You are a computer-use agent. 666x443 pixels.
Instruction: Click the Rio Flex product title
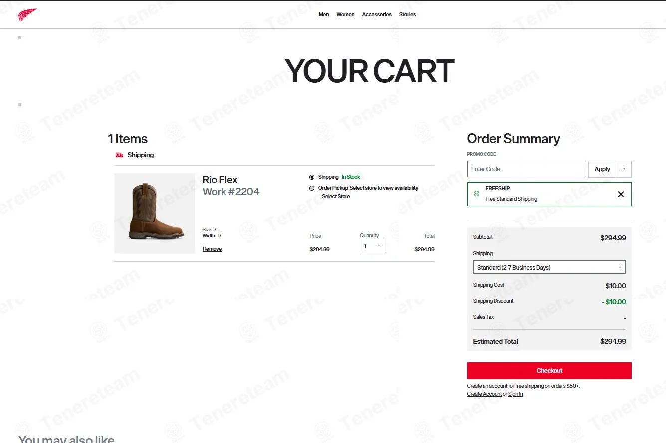(x=220, y=180)
